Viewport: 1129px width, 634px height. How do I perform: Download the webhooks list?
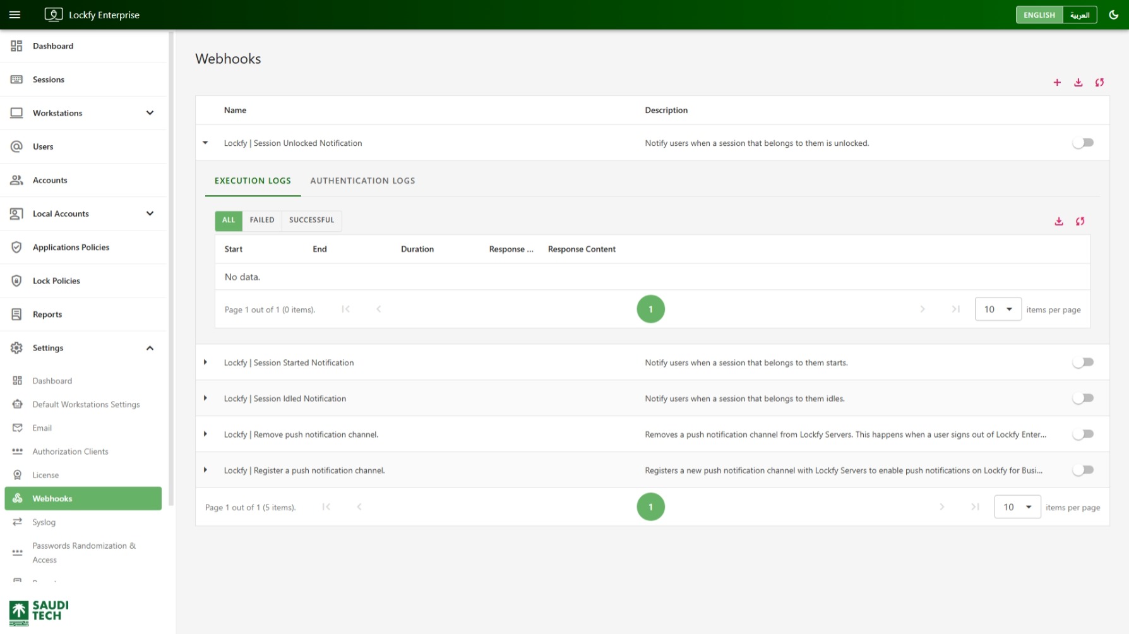click(x=1078, y=83)
